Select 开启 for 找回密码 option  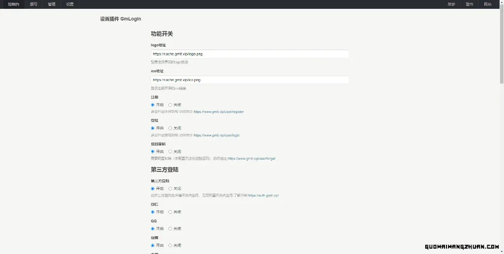(x=153, y=152)
